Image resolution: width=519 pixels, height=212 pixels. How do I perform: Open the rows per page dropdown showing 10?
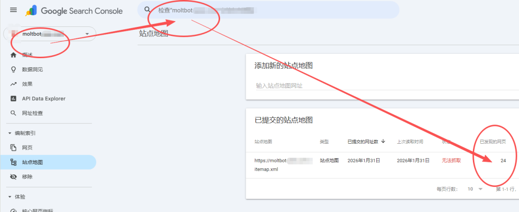(x=475, y=189)
